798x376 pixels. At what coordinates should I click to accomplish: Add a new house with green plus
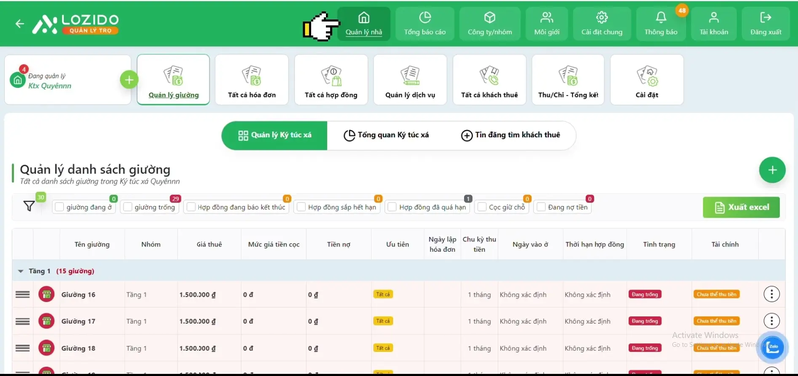129,80
